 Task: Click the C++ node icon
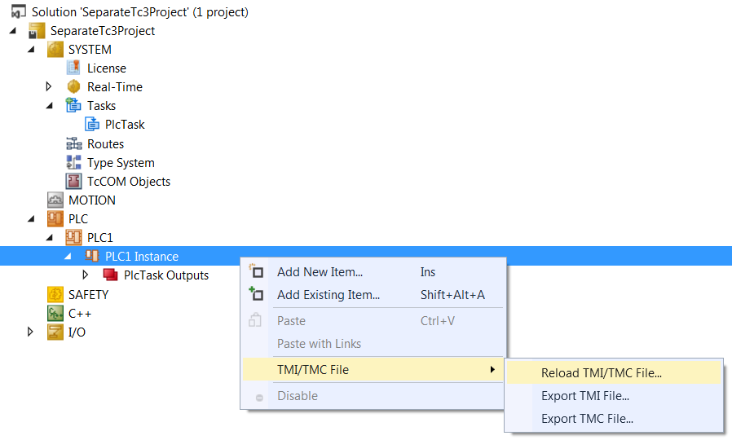(55, 313)
